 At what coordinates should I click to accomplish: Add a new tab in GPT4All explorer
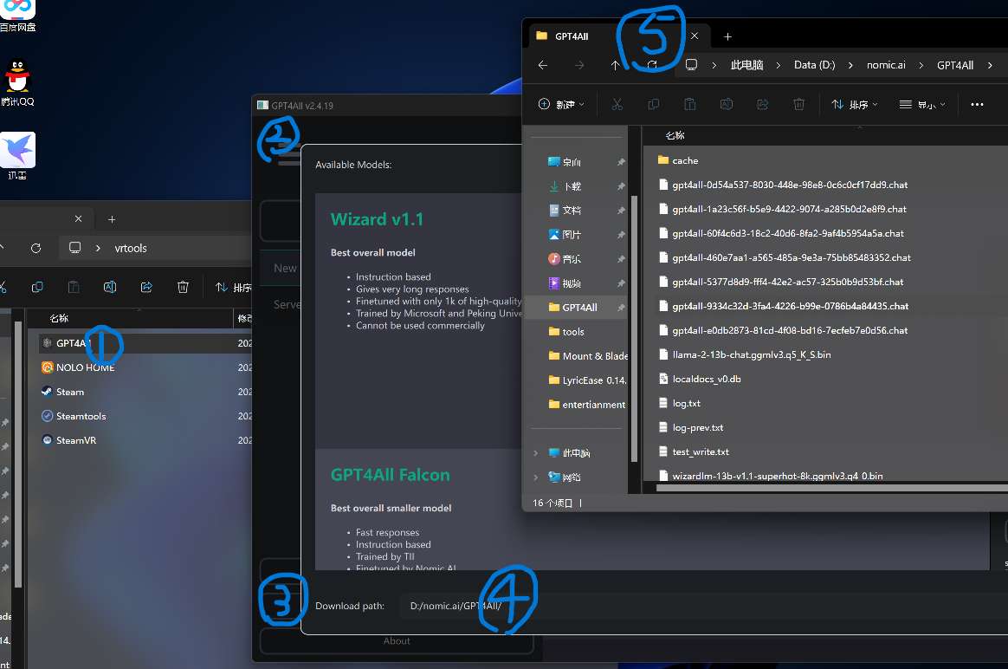coord(727,36)
